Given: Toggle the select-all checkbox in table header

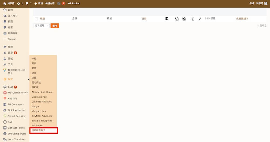Looking at the screenshot, I should 36,19.
